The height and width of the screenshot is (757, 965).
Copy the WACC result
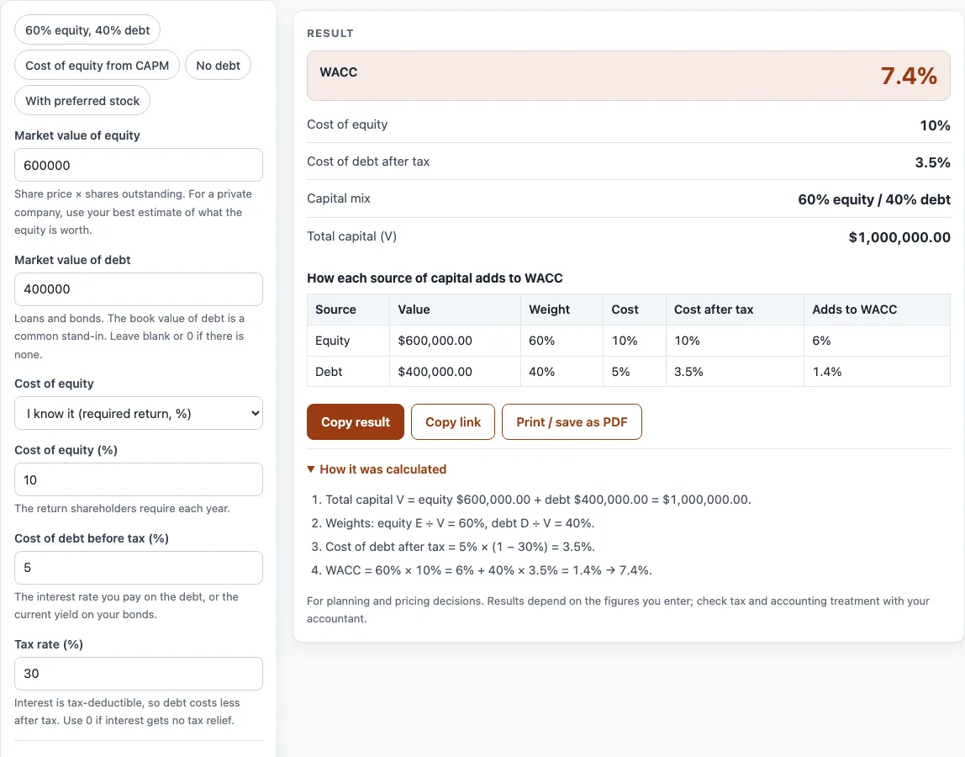tap(356, 422)
